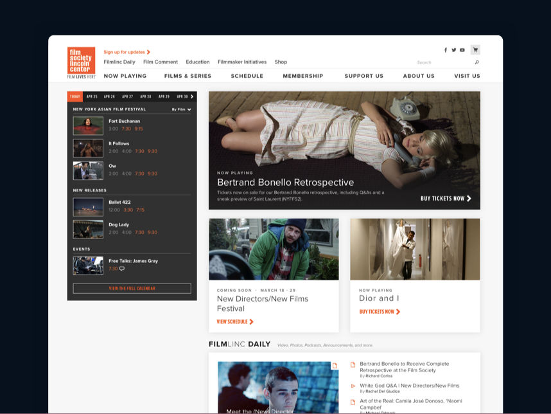The image size is (551, 414).
Task: Select the APR 27 calendar tab
Action: 128,96
